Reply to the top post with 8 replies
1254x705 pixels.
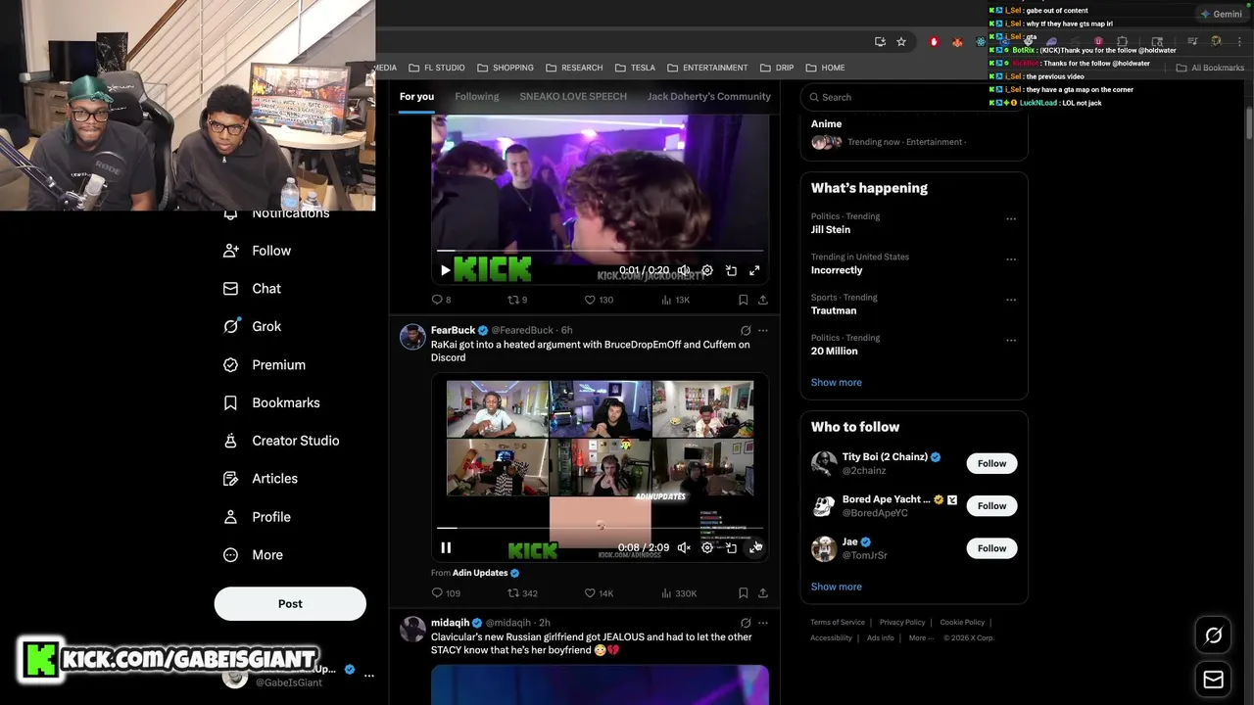(x=442, y=300)
